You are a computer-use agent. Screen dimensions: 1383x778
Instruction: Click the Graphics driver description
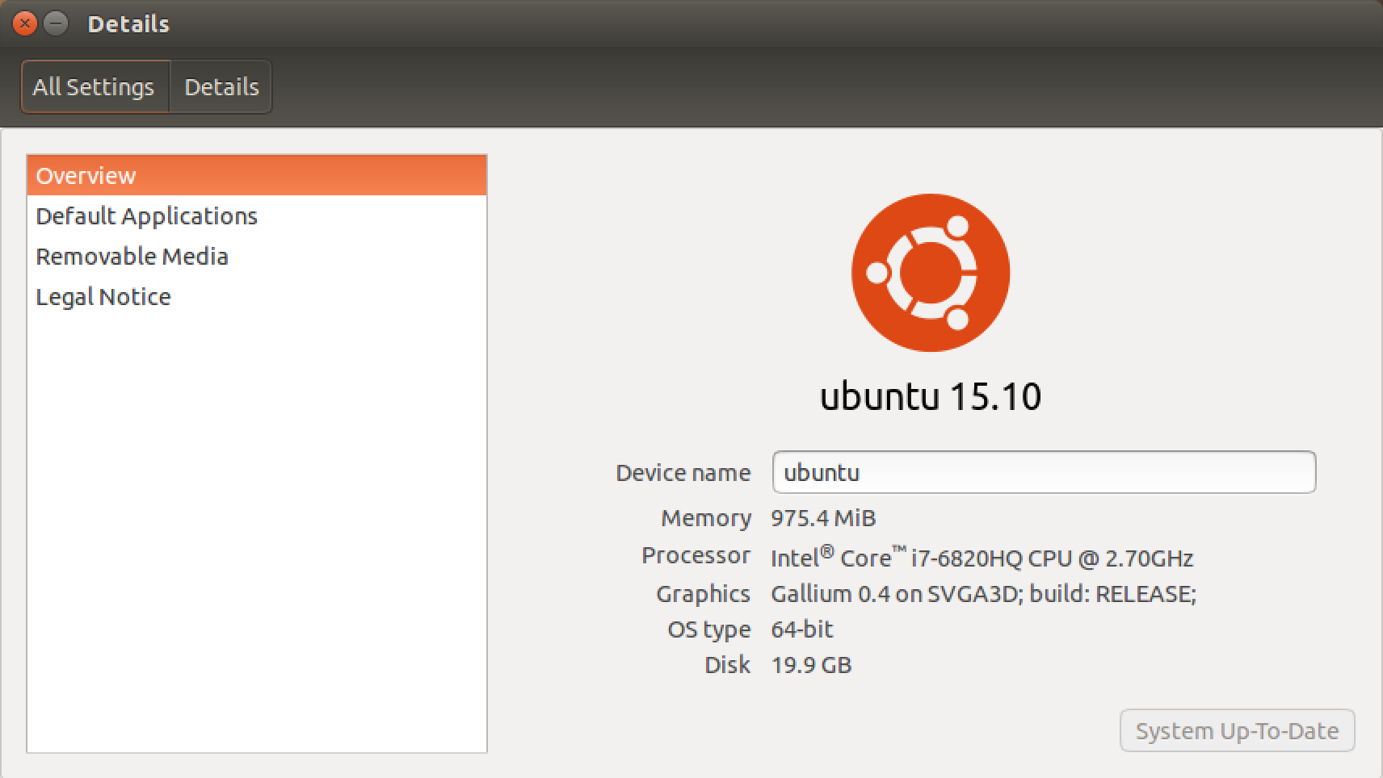click(983, 593)
